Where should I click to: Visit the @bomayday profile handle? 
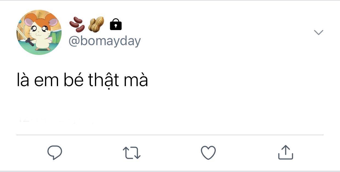click(105, 41)
